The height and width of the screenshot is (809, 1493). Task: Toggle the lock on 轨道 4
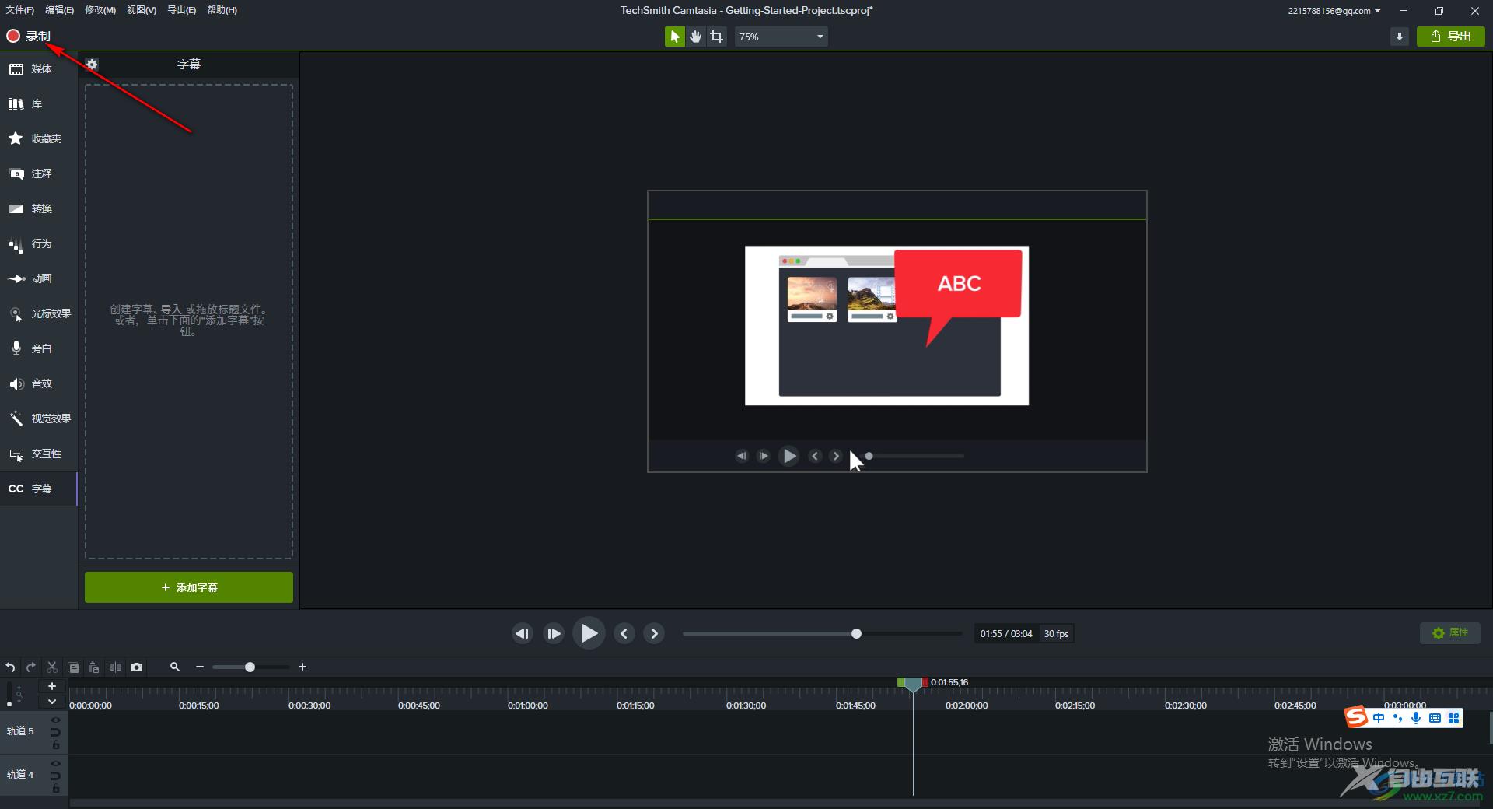55,789
